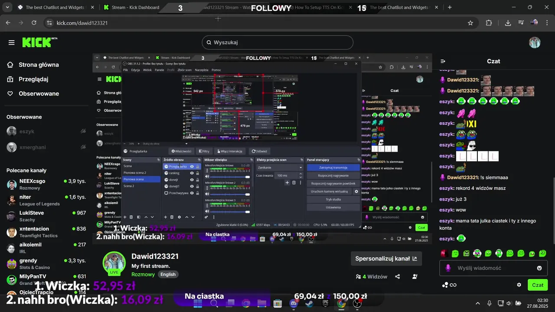Toggle visibility of donejt source in OBS
This screenshot has width=555, height=312.
(192, 179)
